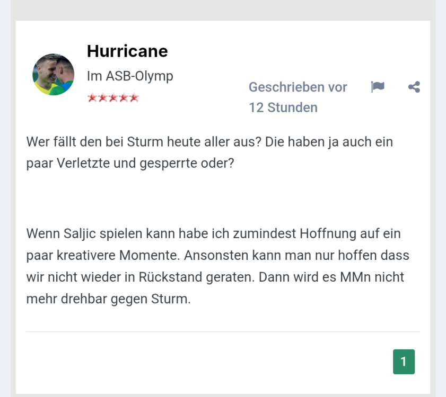
Task: Click the "Im ASB-Olymp" rank title
Action: (130, 76)
